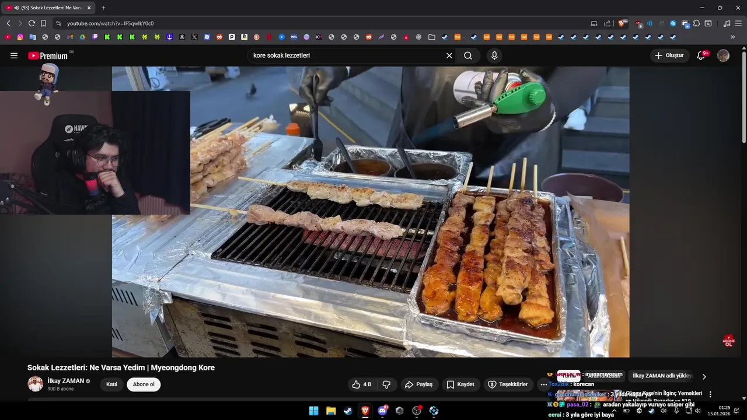Clear the search box text
The width and height of the screenshot is (747, 420).
449,55
